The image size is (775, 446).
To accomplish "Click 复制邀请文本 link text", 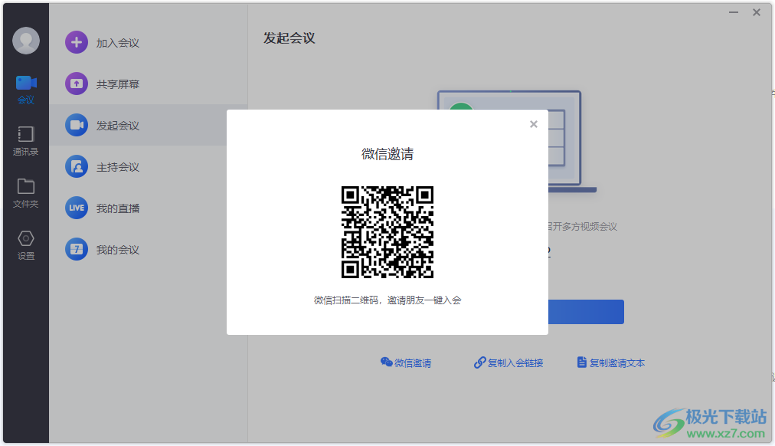I will (x=617, y=363).
